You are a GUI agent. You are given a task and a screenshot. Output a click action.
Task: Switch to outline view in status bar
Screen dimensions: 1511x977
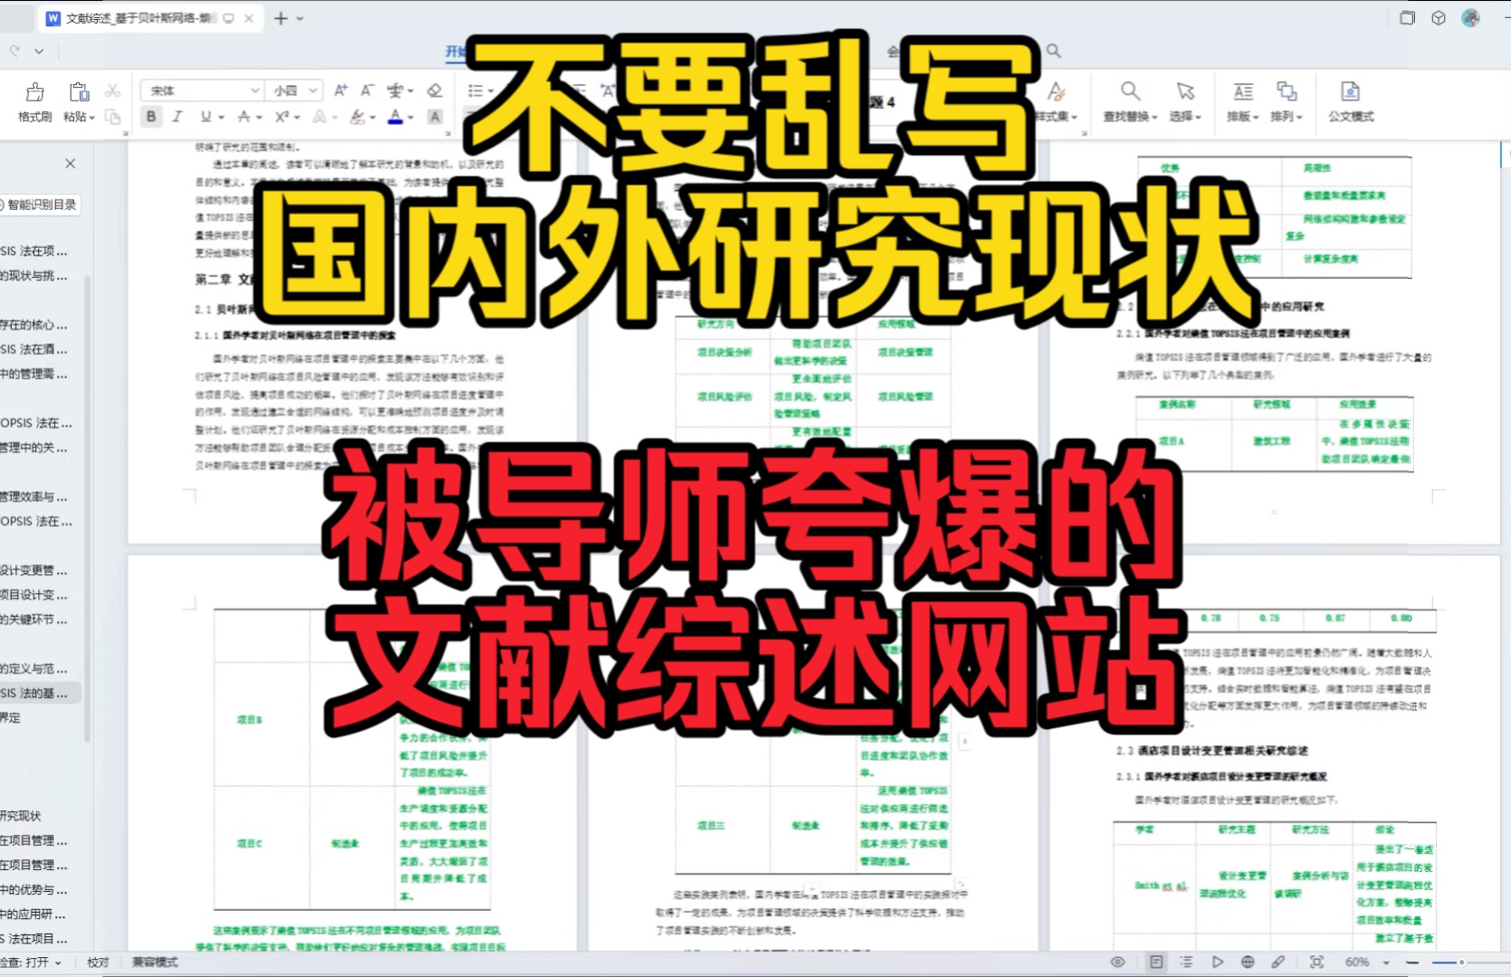[x=1186, y=962]
